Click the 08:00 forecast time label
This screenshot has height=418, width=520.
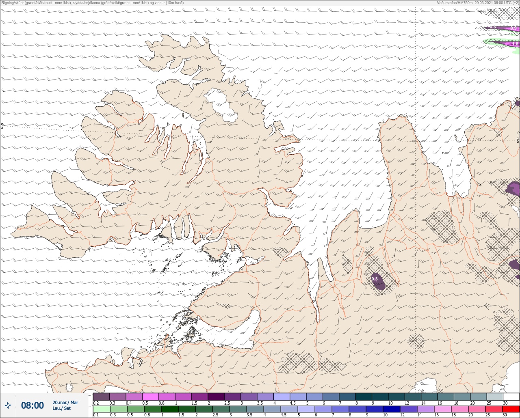(32, 405)
